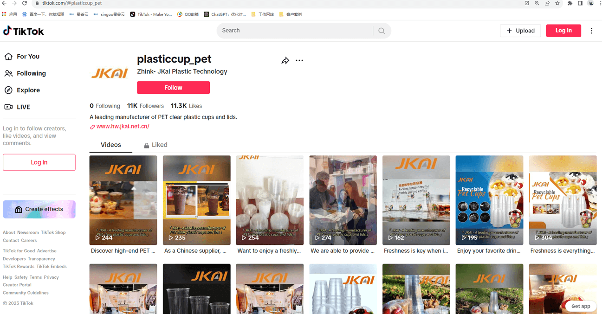
Task: Click the TikTok logo
Action: coord(24,31)
